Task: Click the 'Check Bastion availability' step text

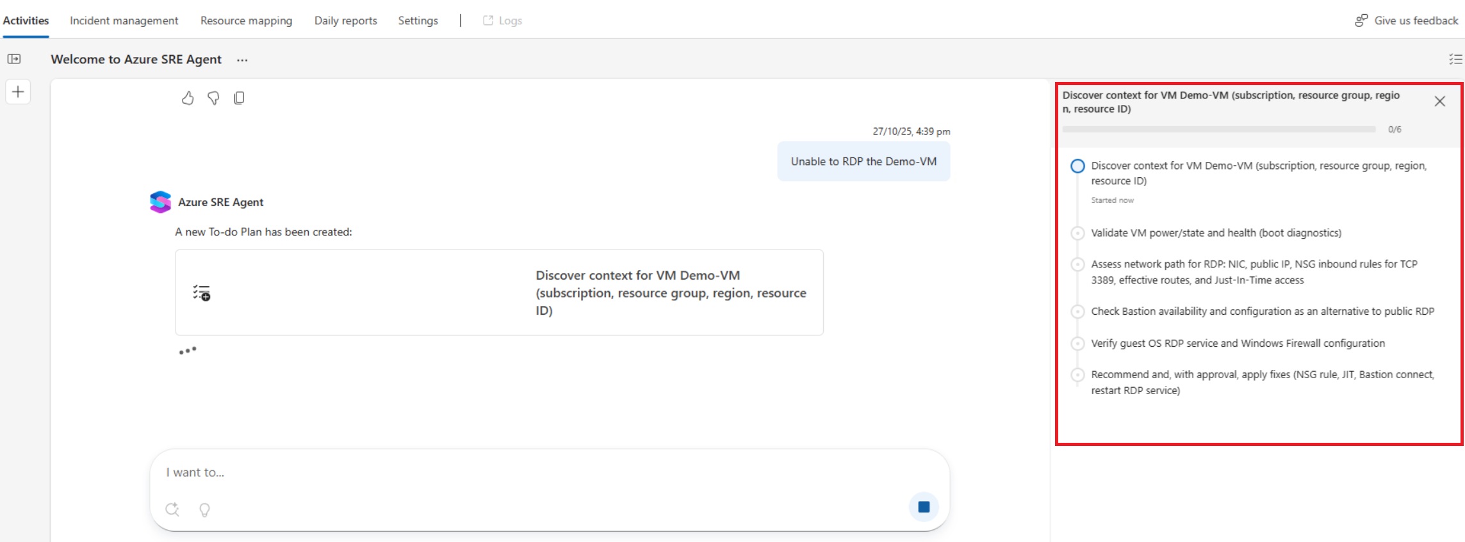Action: pos(1263,312)
